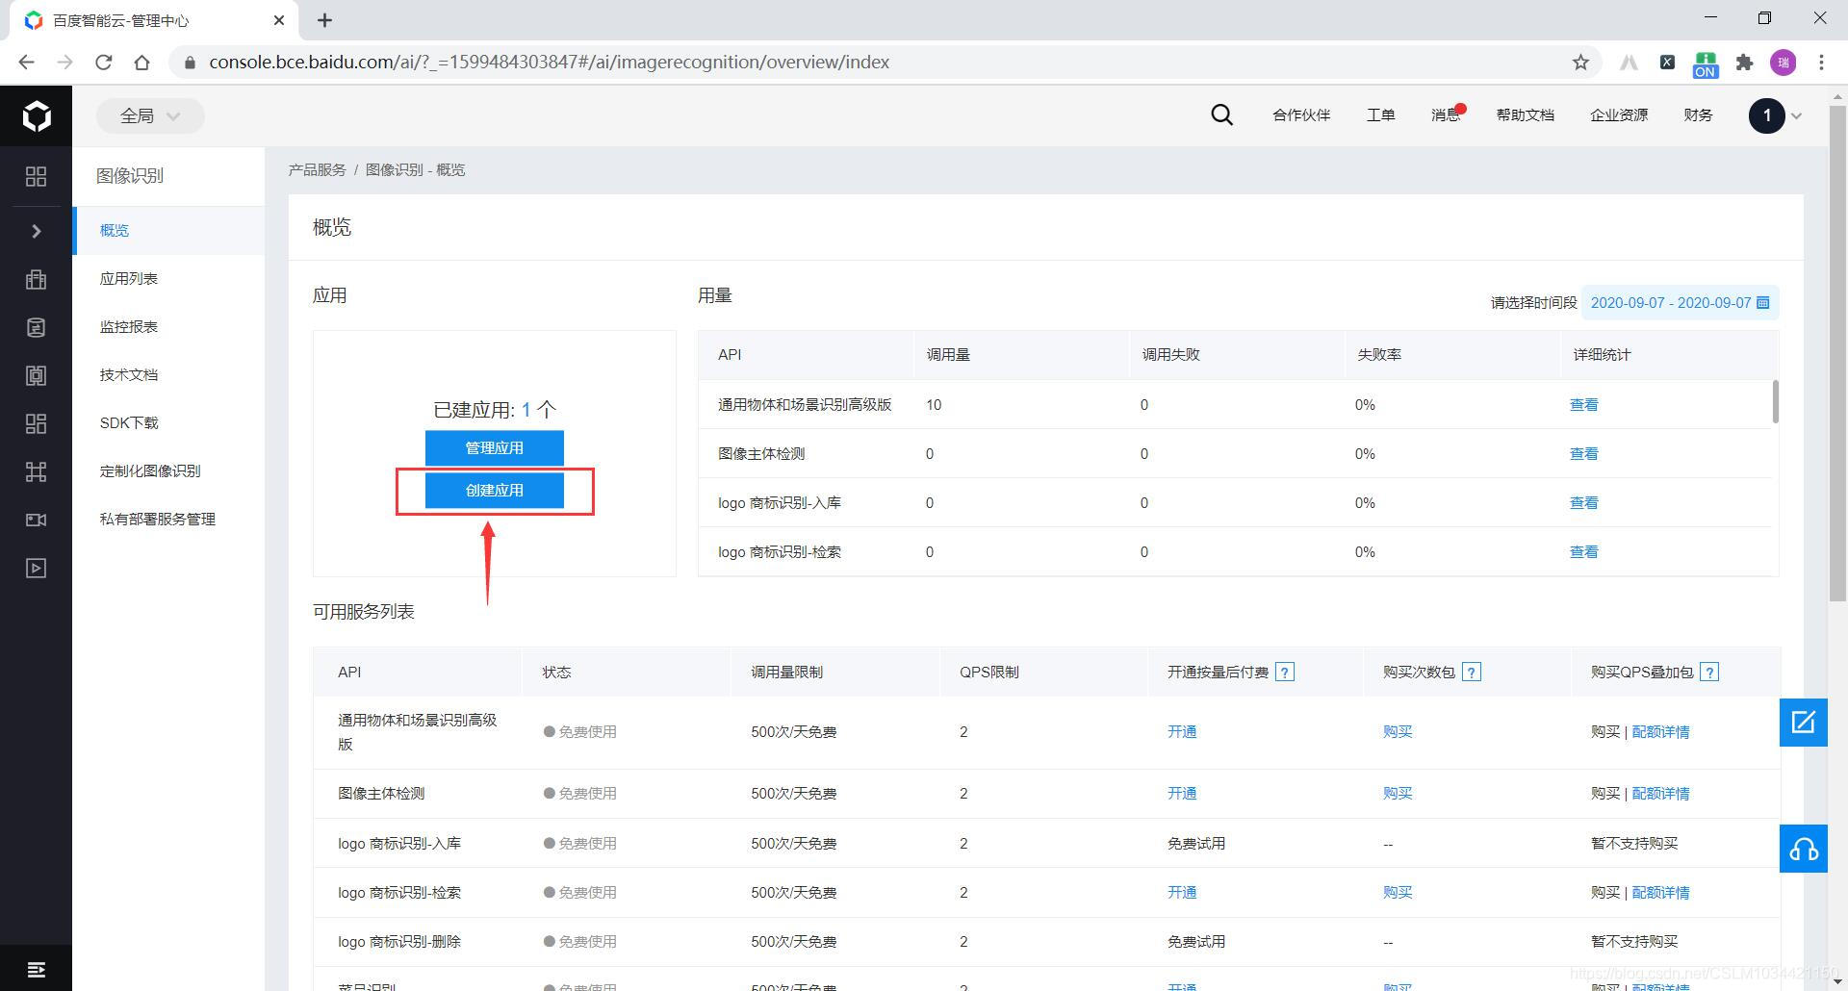
Task: Click 配额详情 for 通用物体和场景识别高级版
Action: [1660, 732]
